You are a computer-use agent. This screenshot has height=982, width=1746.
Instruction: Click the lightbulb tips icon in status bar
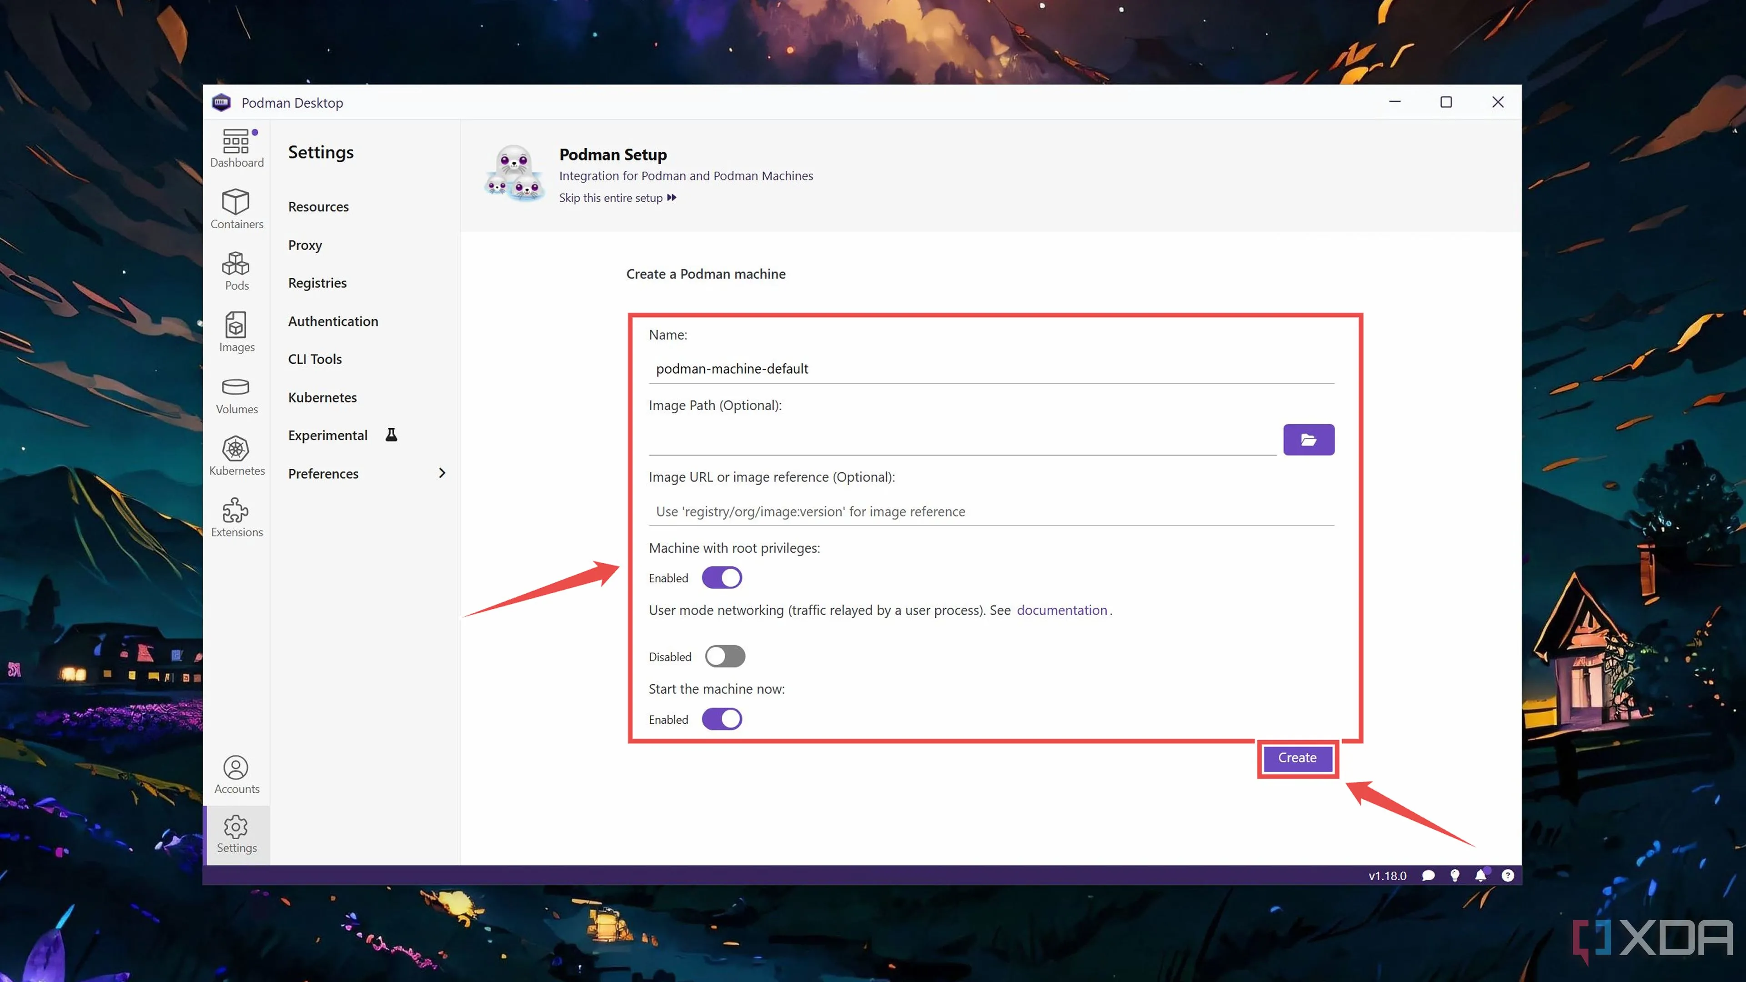1455,876
